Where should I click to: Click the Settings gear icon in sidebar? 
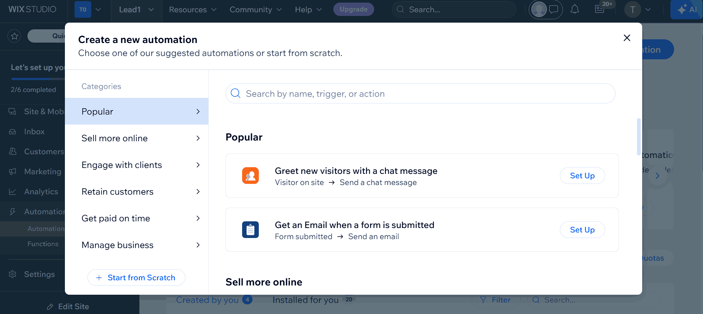click(x=13, y=274)
